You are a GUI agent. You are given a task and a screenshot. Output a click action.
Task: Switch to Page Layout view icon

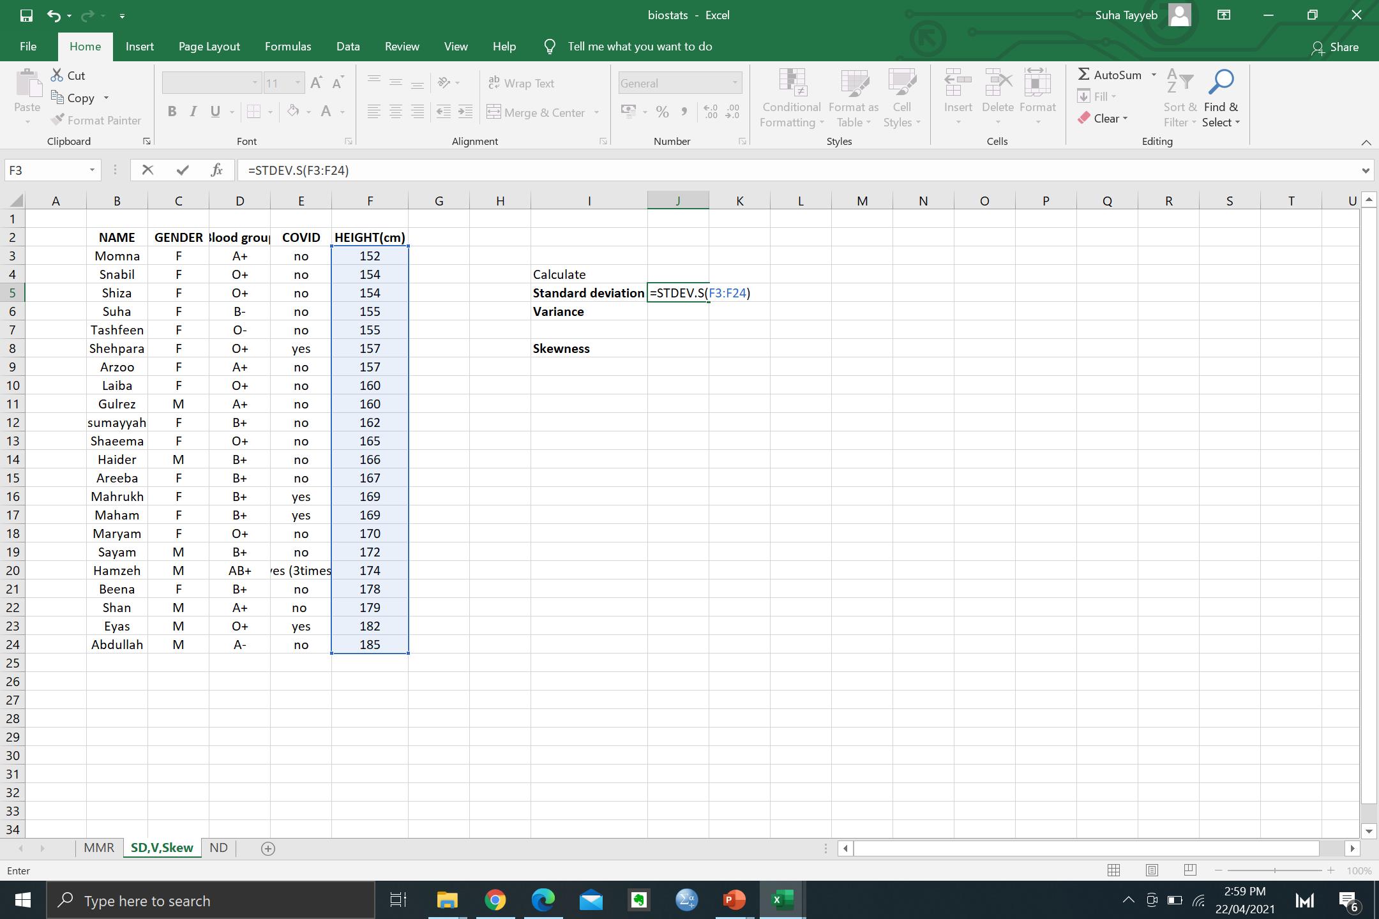pyautogui.click(x=1152, y=870)
